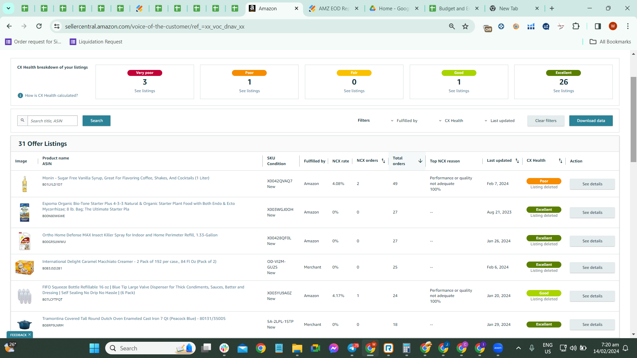
Task: Open the tab search dropdown chevron
Action: [8, 8]
